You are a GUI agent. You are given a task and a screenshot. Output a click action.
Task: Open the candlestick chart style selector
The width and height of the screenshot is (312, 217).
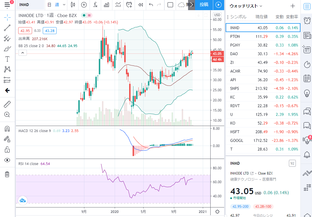pyautogui.click(x=73, y=5)
